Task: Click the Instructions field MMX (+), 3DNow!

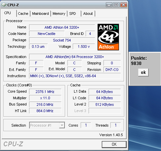Action: click(x=75, y=76)
